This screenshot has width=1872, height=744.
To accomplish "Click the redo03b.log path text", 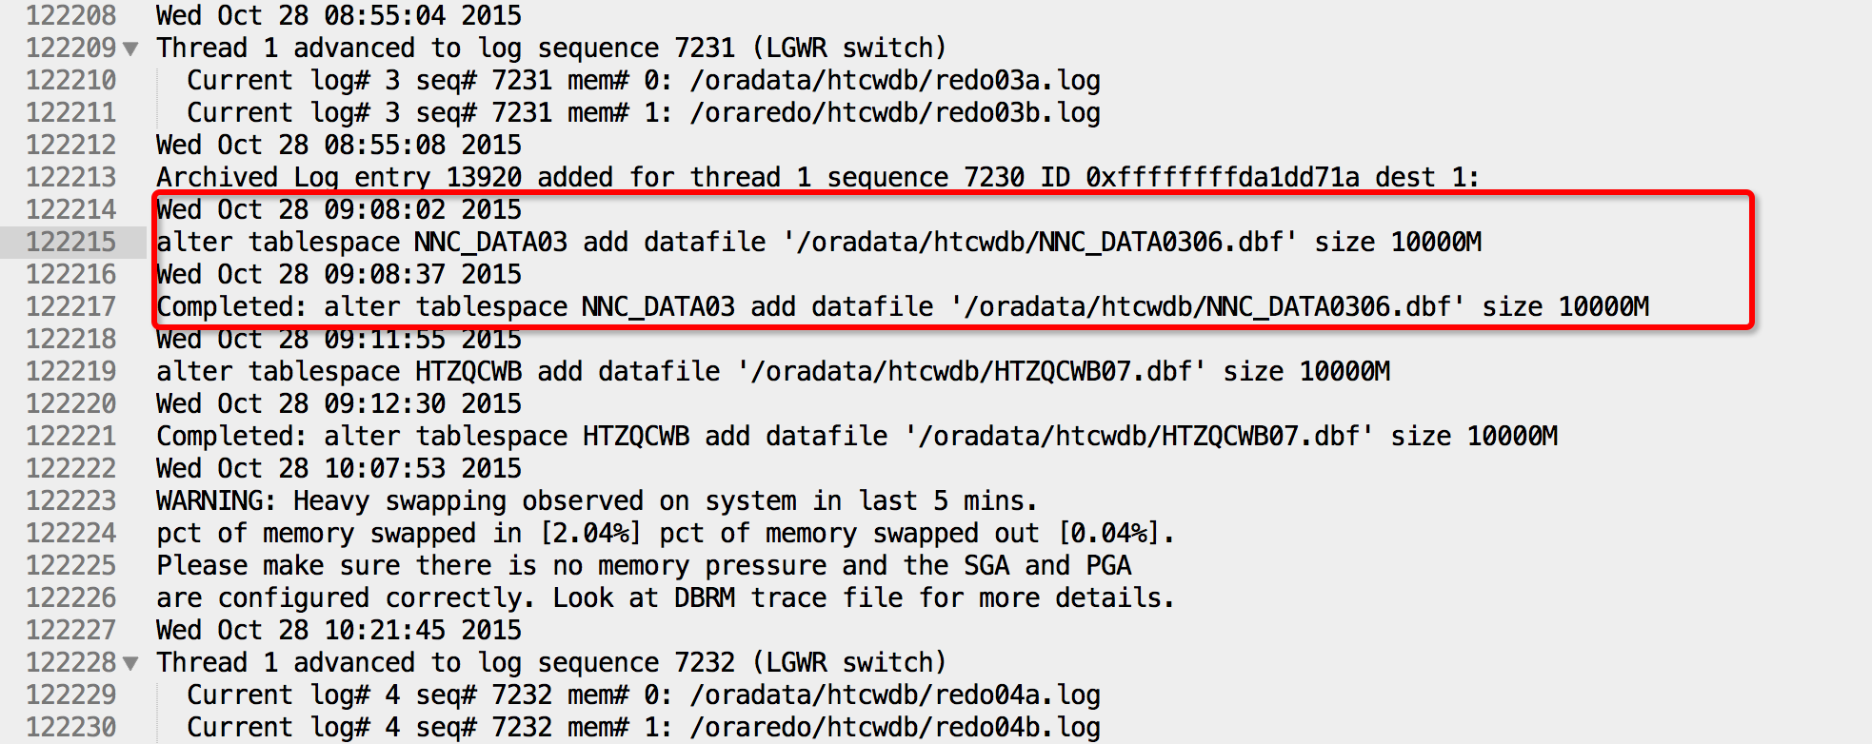I will coord(895,112).
